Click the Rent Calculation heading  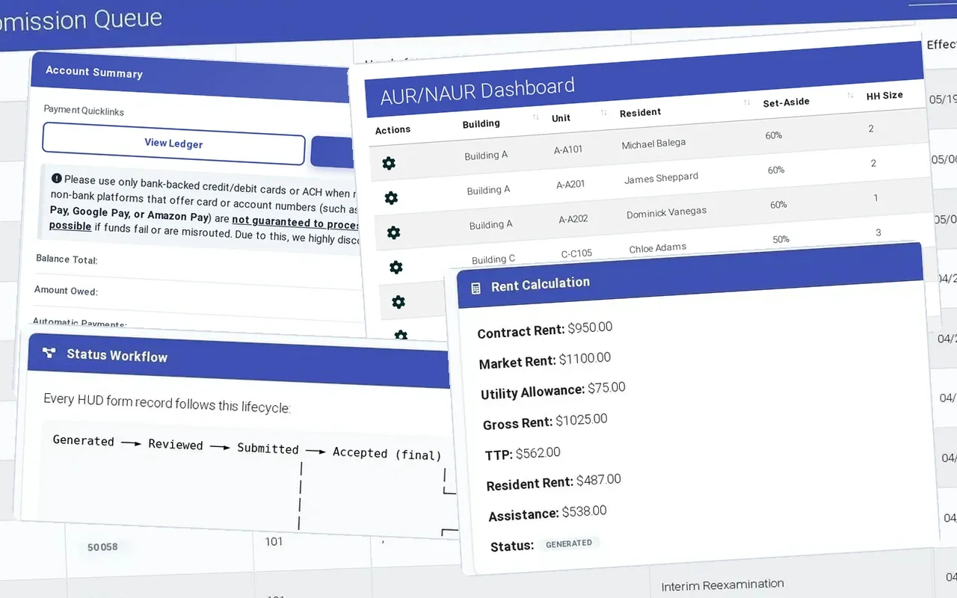541,284
